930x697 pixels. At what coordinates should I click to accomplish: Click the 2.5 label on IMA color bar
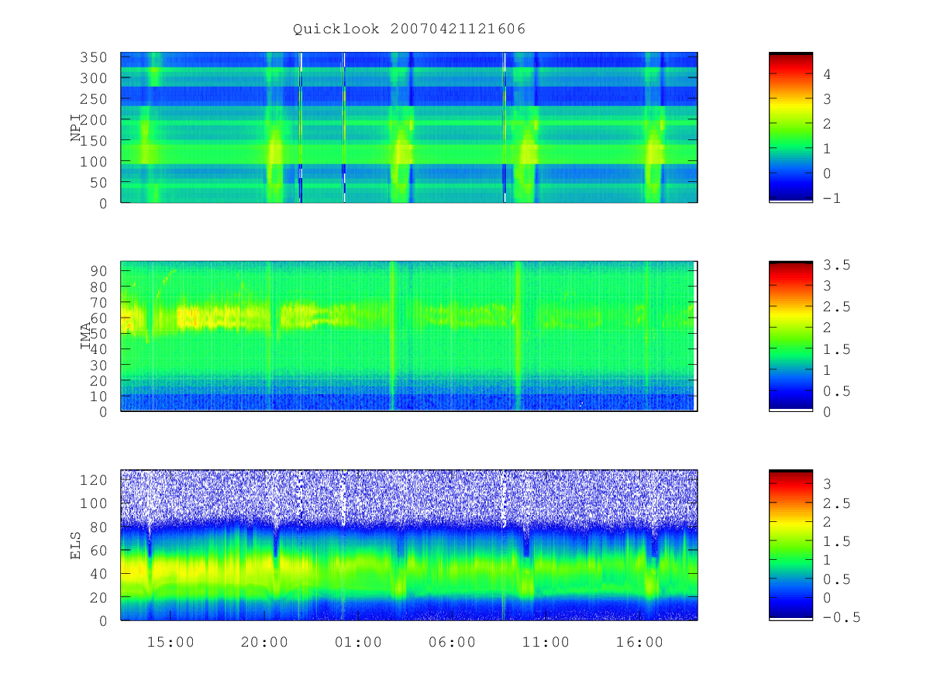click(x=837, y=307)
